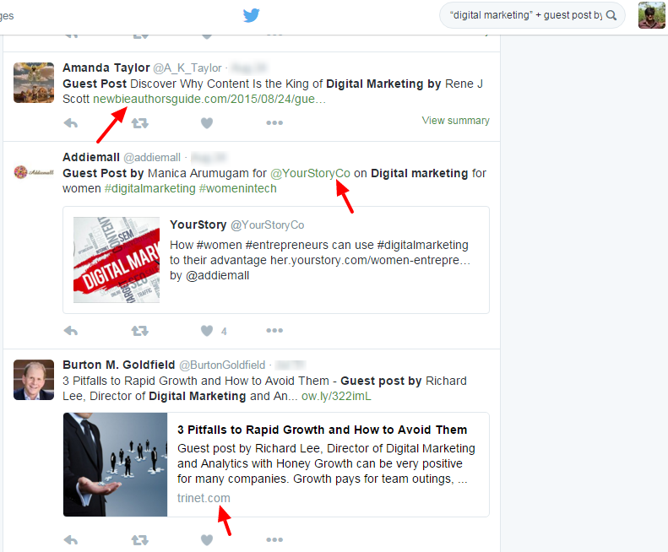Open '3 Pitfalls to Rapid Growth' card title

pos(322,430)
